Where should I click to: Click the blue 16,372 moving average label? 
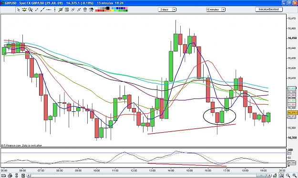[292, 116]
